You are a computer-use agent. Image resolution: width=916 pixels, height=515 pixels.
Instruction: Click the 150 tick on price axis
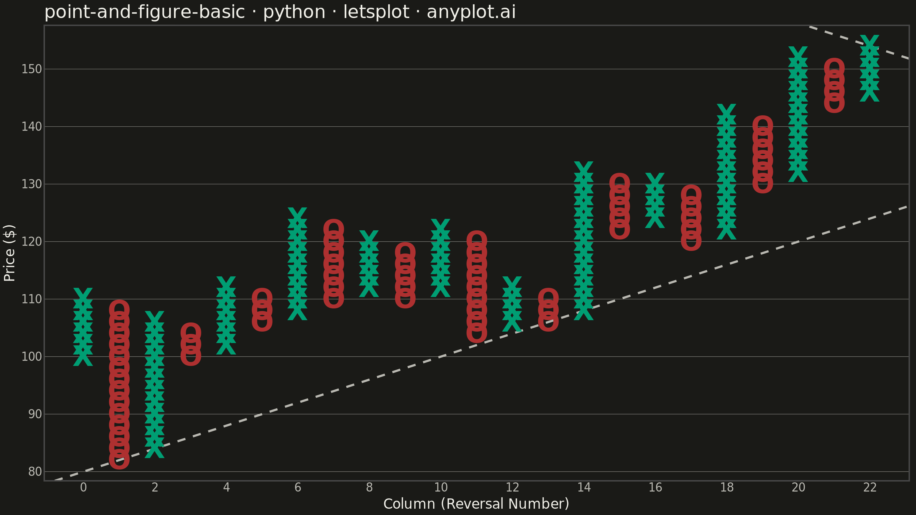[x=32, y=69]
